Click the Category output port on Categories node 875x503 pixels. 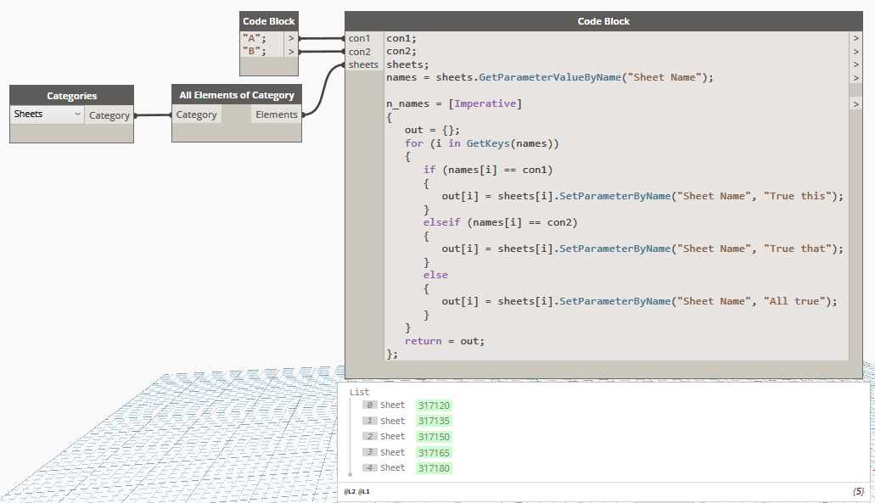(x=109, y=115)
